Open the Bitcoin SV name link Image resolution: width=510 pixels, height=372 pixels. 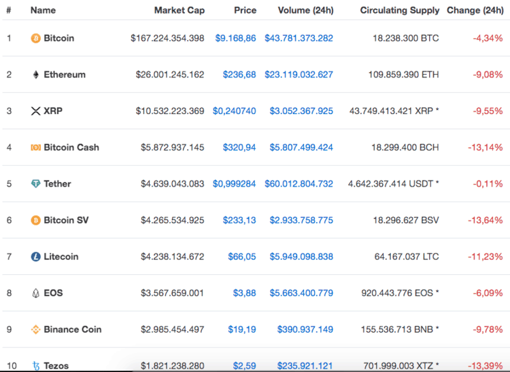[66, 221]
